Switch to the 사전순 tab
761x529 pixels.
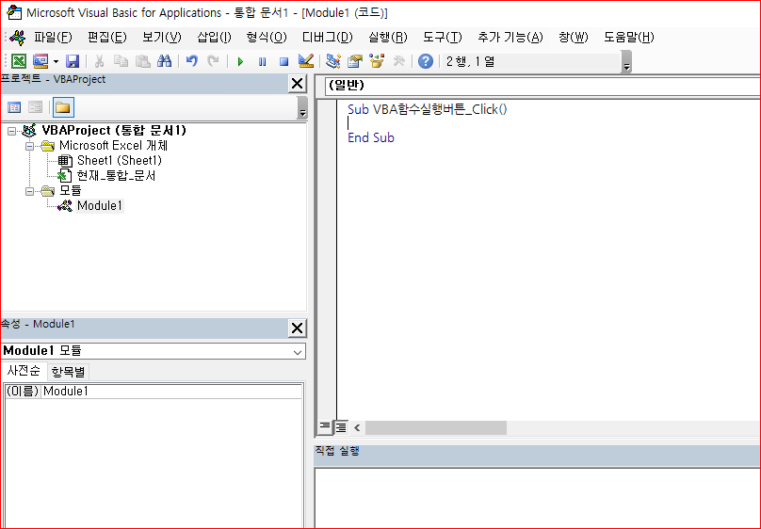click(24, 371)
